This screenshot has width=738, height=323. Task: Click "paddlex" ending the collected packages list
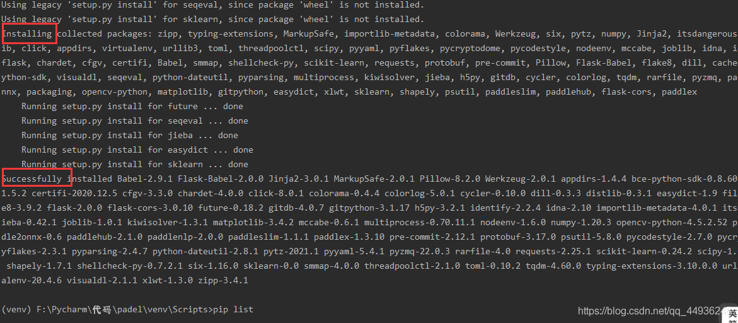[x=679, y=91]
